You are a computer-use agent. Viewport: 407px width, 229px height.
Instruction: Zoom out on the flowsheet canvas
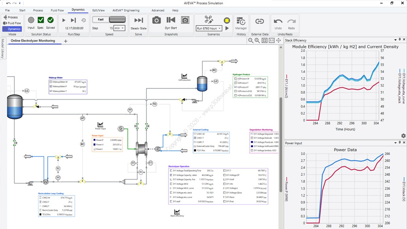click(x=251, y=40)
